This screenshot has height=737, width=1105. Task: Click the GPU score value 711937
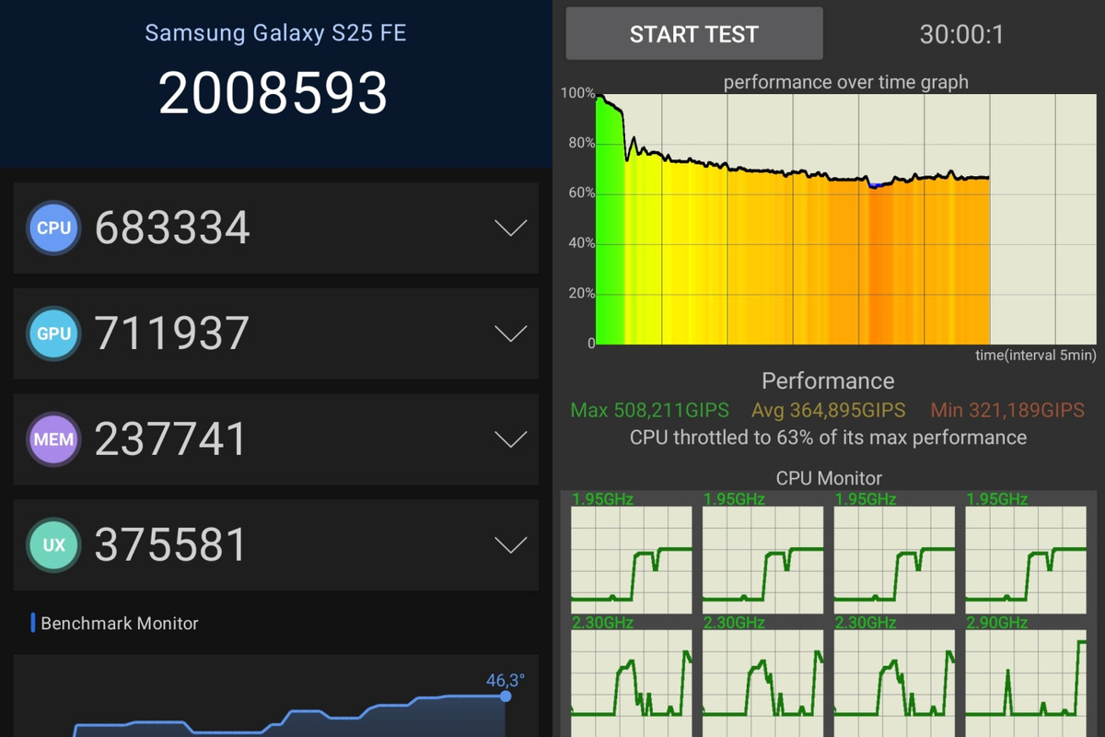click(x=172, y=333)
